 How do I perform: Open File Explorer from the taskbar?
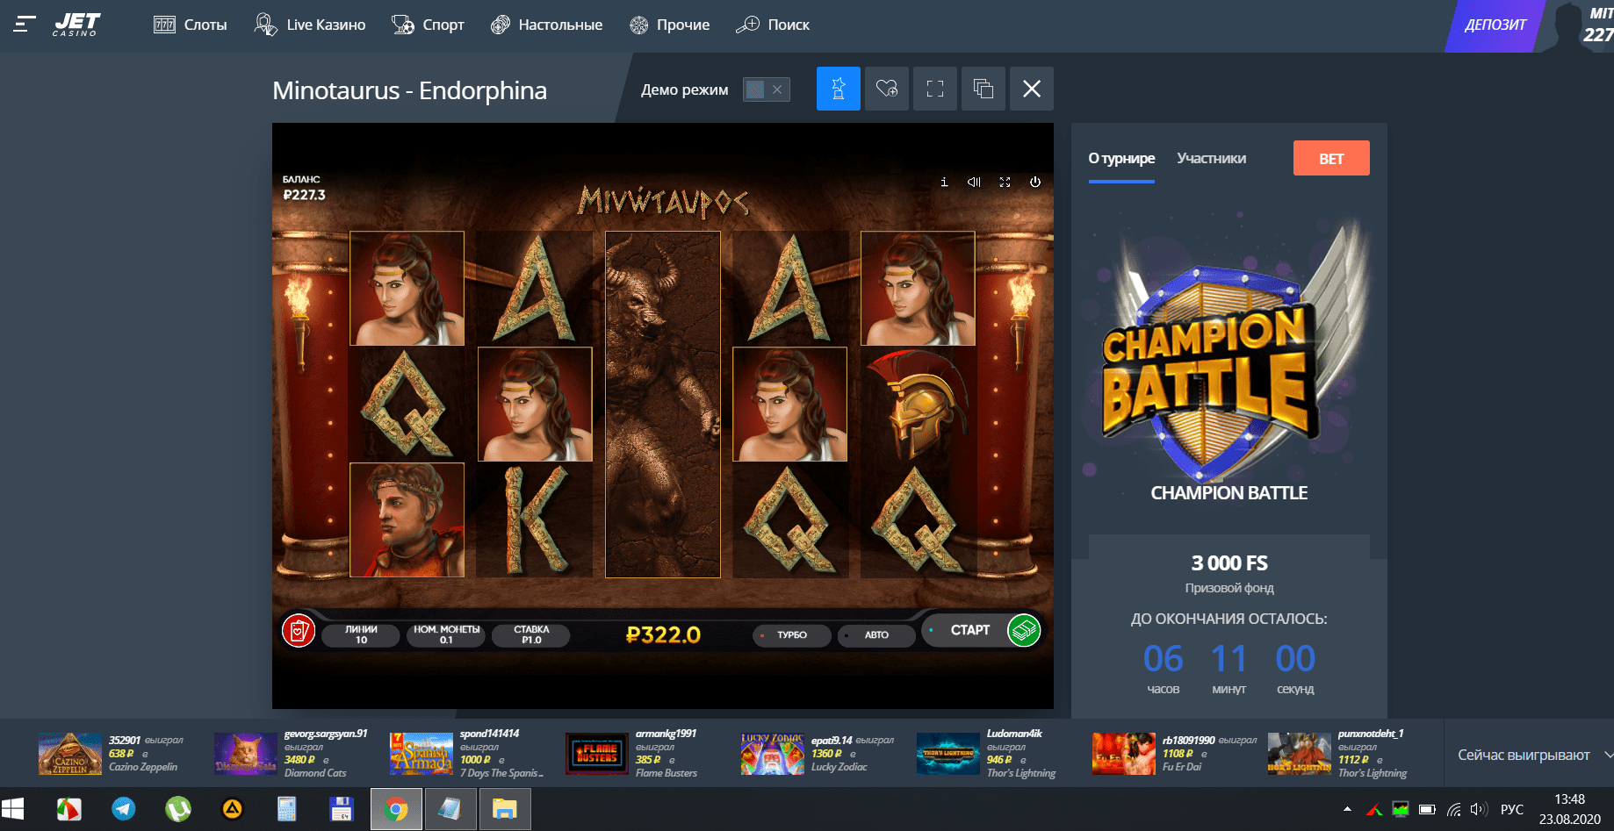coord(505,809)
